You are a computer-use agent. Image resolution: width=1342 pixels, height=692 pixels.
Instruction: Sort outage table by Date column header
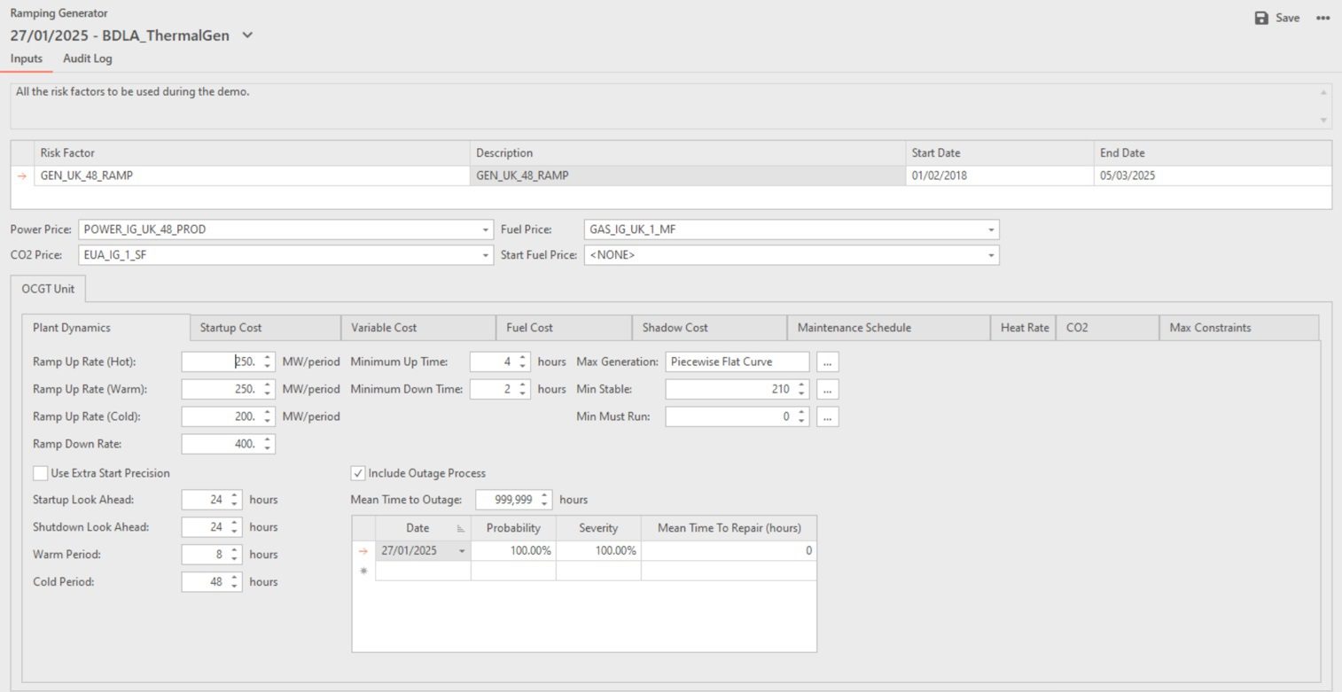pos(423,528)
